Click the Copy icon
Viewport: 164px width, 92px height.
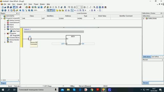pos(11,10)
